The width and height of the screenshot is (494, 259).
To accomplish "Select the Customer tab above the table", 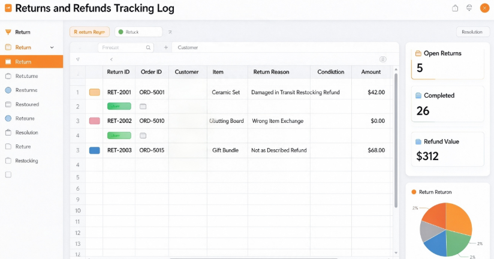I will tap(188, 47).
